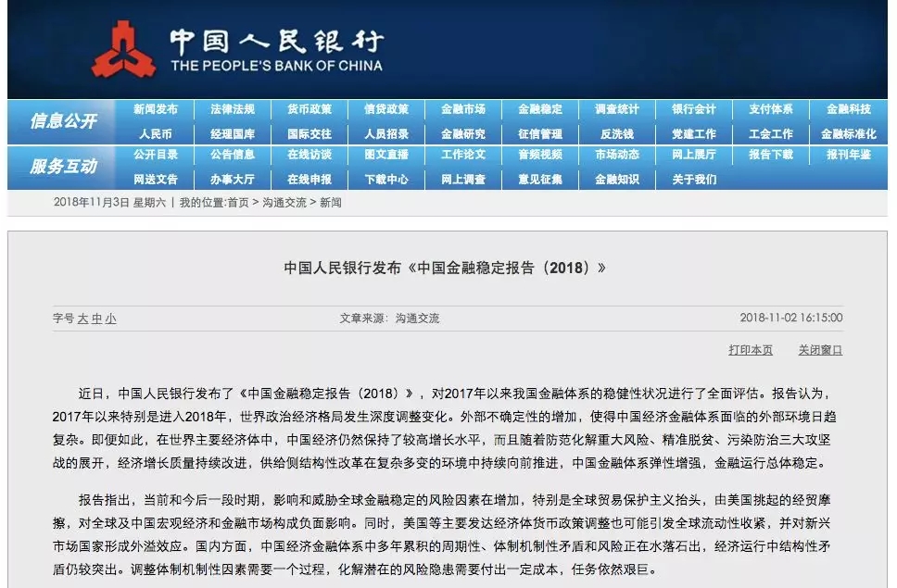Go to 人民币 page
This screenshot has width=897, height=588.
tap(156, 134)
